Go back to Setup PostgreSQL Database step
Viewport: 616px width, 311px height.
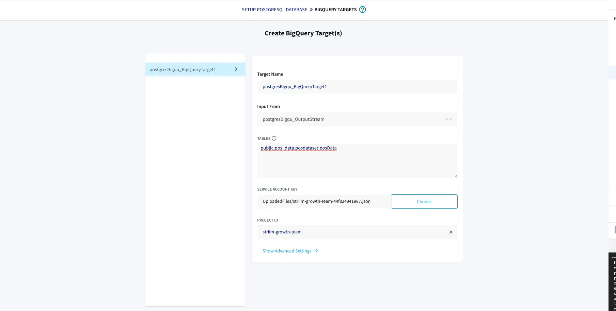[x=274, y=10]
